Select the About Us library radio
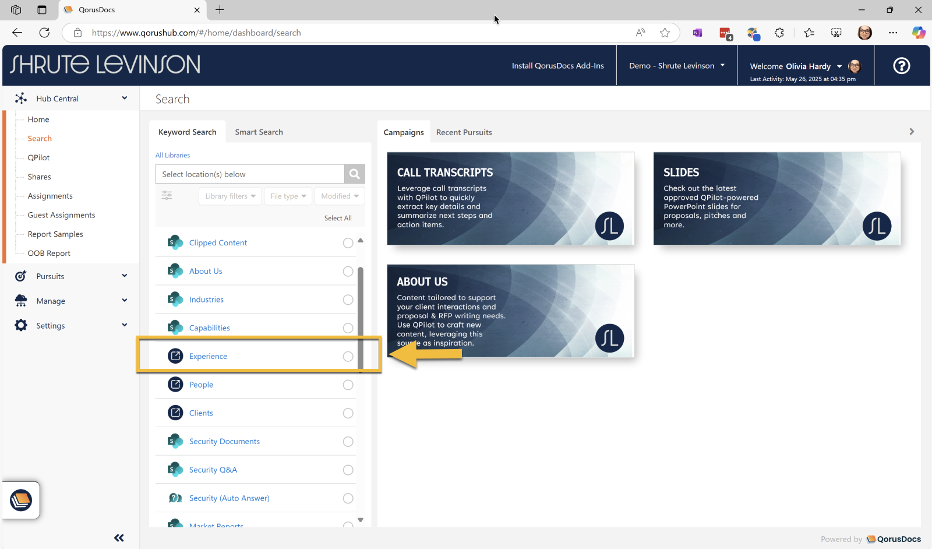 [348, 272]
